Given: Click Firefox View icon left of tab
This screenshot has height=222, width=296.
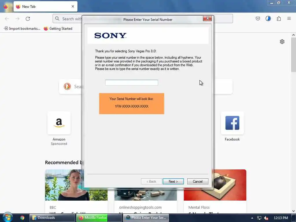Looking at the screenshot, I should click(x=6, y=6).
